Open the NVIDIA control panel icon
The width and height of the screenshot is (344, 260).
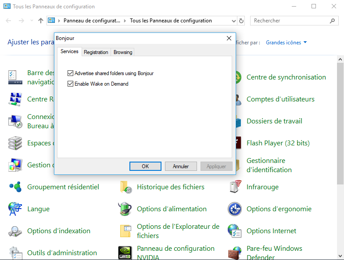(125, 253)
